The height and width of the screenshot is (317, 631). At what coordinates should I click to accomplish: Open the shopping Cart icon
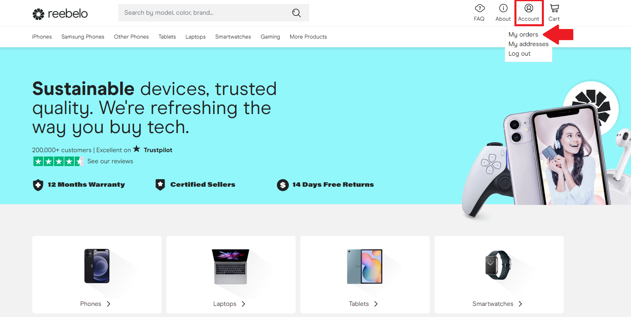click(554, 8)
